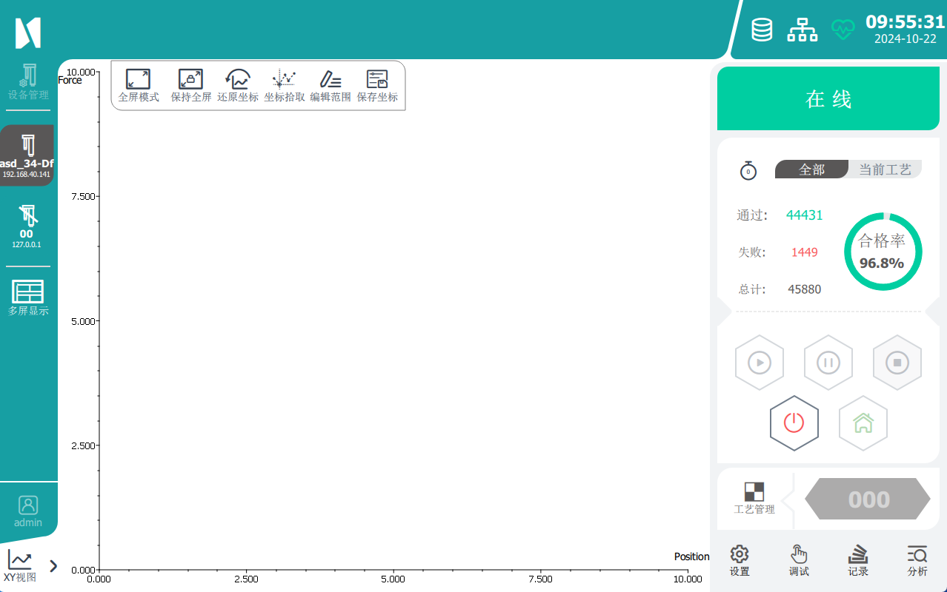The height and width of the screenshot is (592, 947).
Task: Open the 编辑范围 edit range tool
Action: coord(330,80)
